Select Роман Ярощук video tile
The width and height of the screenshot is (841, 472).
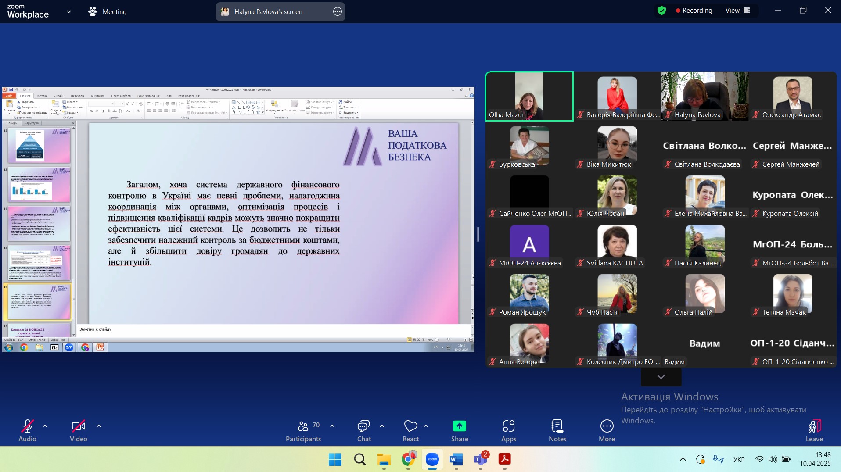529,293
